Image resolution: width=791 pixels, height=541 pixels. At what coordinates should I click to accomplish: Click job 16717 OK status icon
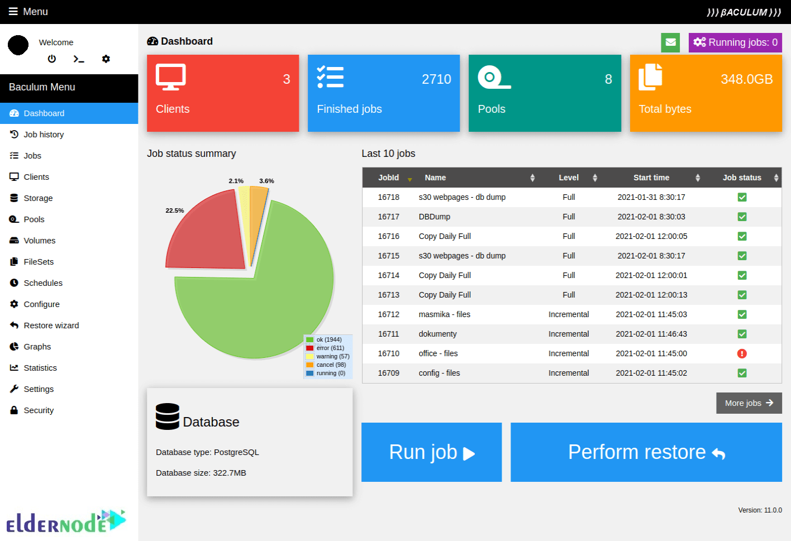[742, 217]
